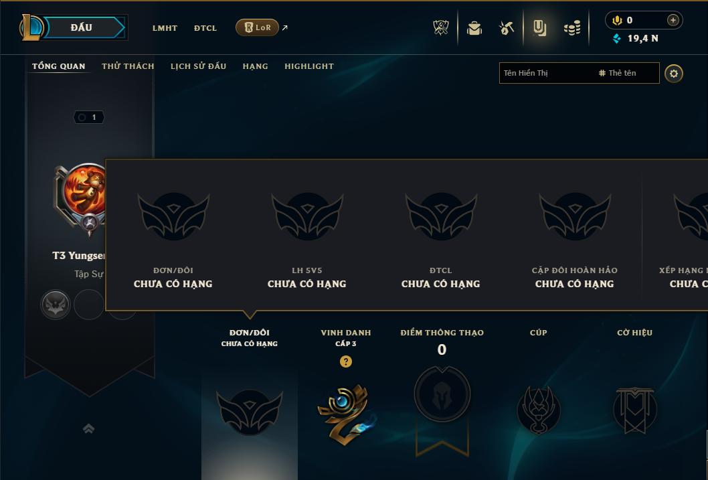Image resolution: width=708 pixels, height=480 pixels.
Task: Open Legends of Runeterra LoR link
Action: point(258,27)
